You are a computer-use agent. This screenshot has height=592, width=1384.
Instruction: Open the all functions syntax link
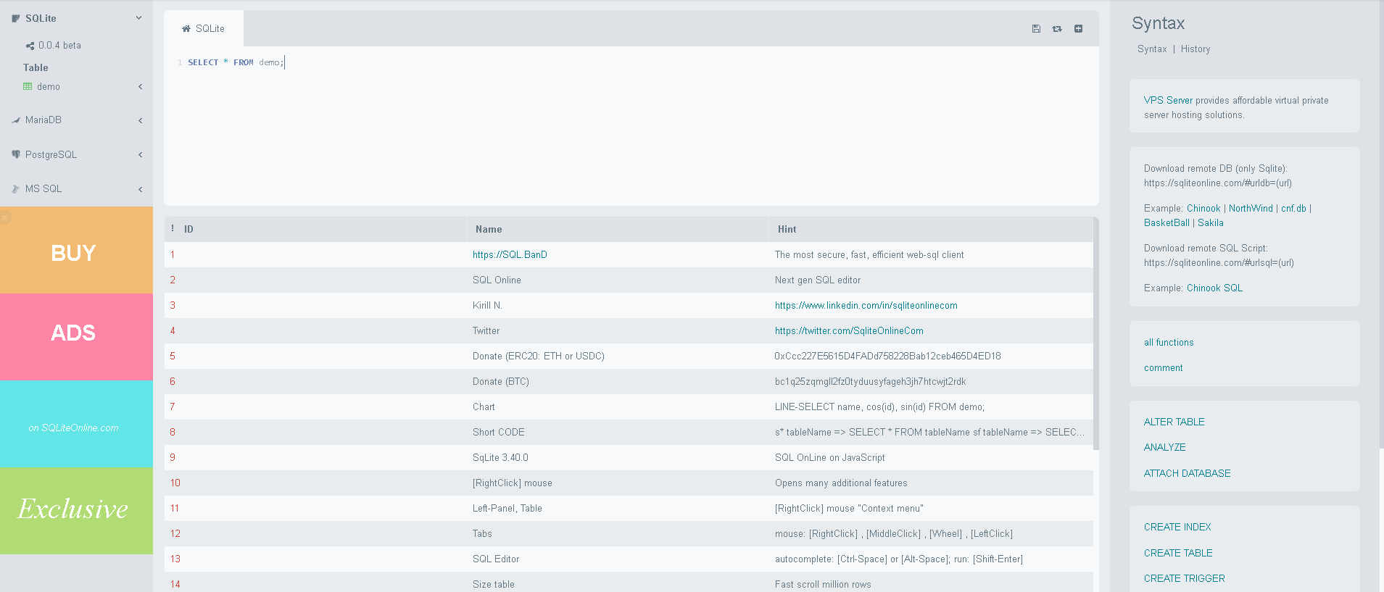tap(1169, 343)
